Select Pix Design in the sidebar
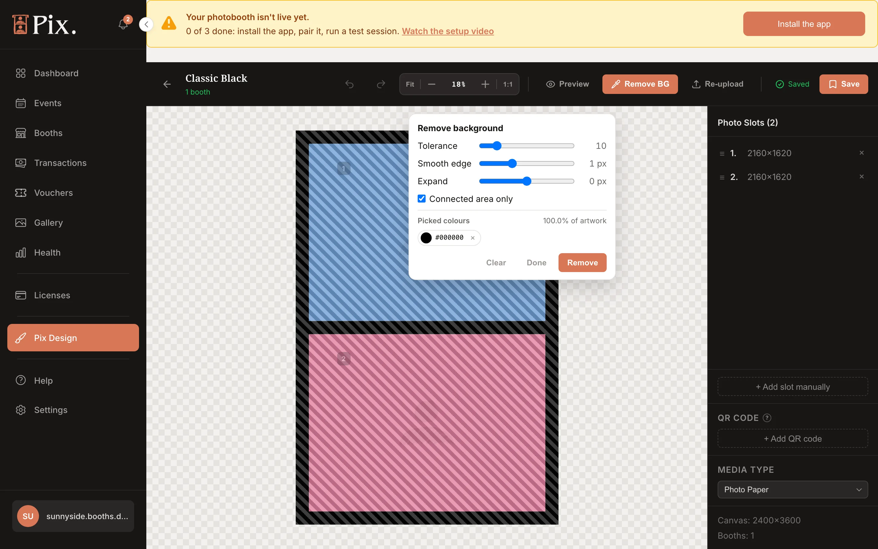Viewport: 878px width, 549px height. [73, 338]
